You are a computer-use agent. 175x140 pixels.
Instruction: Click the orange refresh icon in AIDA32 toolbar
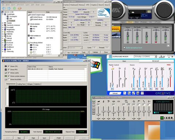tap(20, 8)
